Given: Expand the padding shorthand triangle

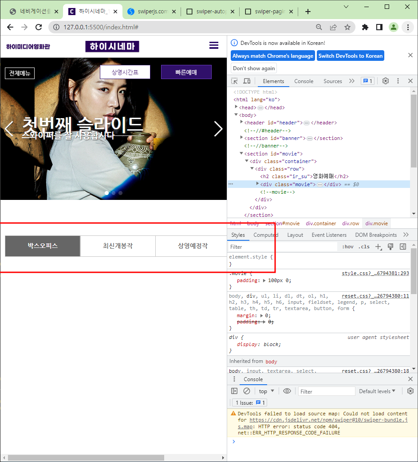Looking at the screenshot, I should coord(264,280).
